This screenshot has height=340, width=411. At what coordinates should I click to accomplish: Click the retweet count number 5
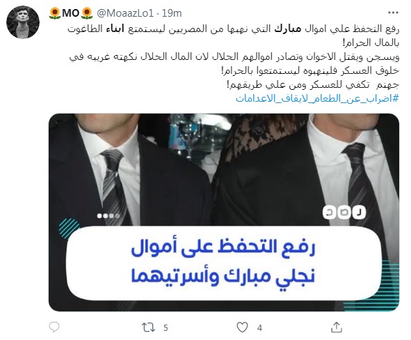tap(166, 328)
